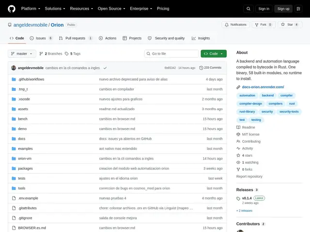Click the Notifications bell icon
The image size is (310, 232).
point(227,25)
